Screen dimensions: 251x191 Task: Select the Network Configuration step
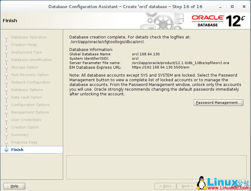(31, 82)
